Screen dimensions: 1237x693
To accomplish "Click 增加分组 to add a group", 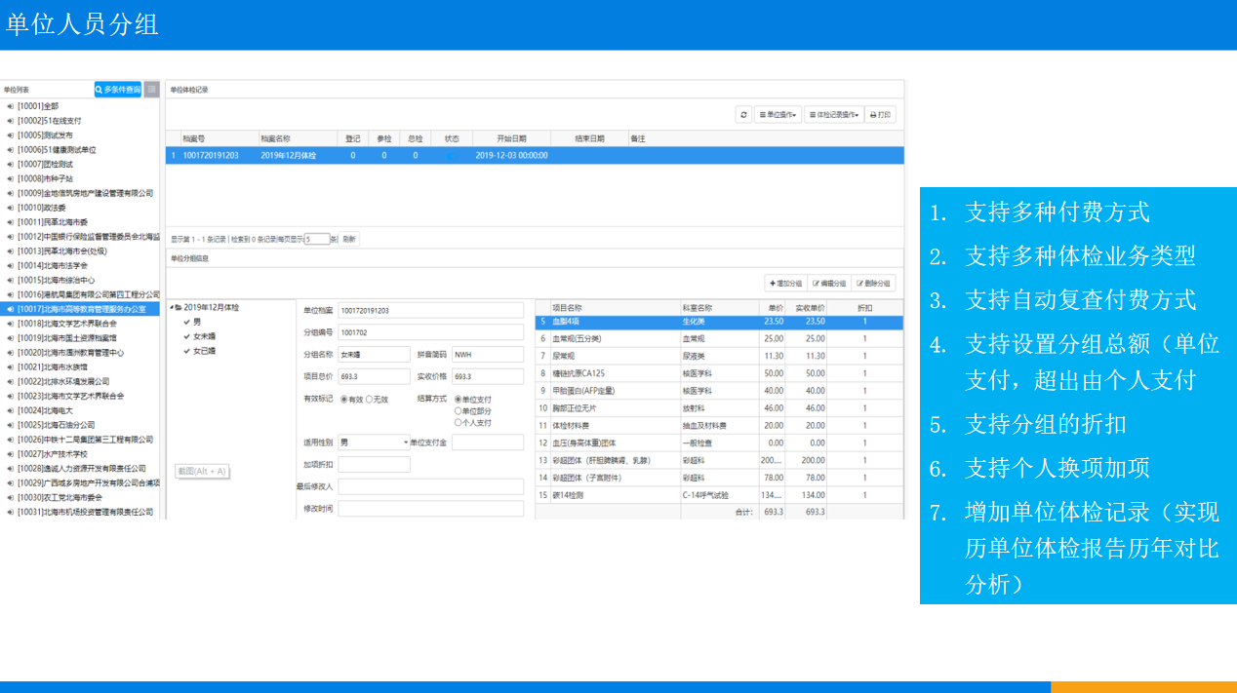I will point(785,284).
